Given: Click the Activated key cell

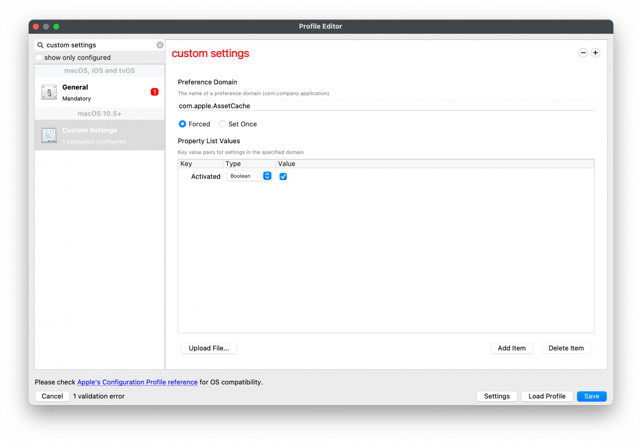Looking at the screenshot, I should point(206,177).
